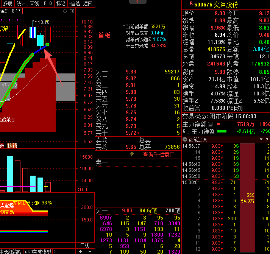This screenshot has width=270, height=254.
Task: Switch to the gsd突破模型 indicator tab
Action: (38, 251)
